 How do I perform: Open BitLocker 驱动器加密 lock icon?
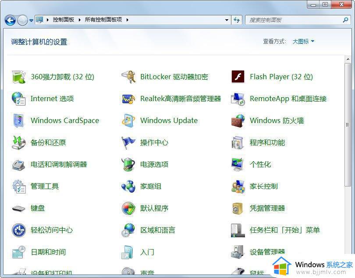[128, 77]
